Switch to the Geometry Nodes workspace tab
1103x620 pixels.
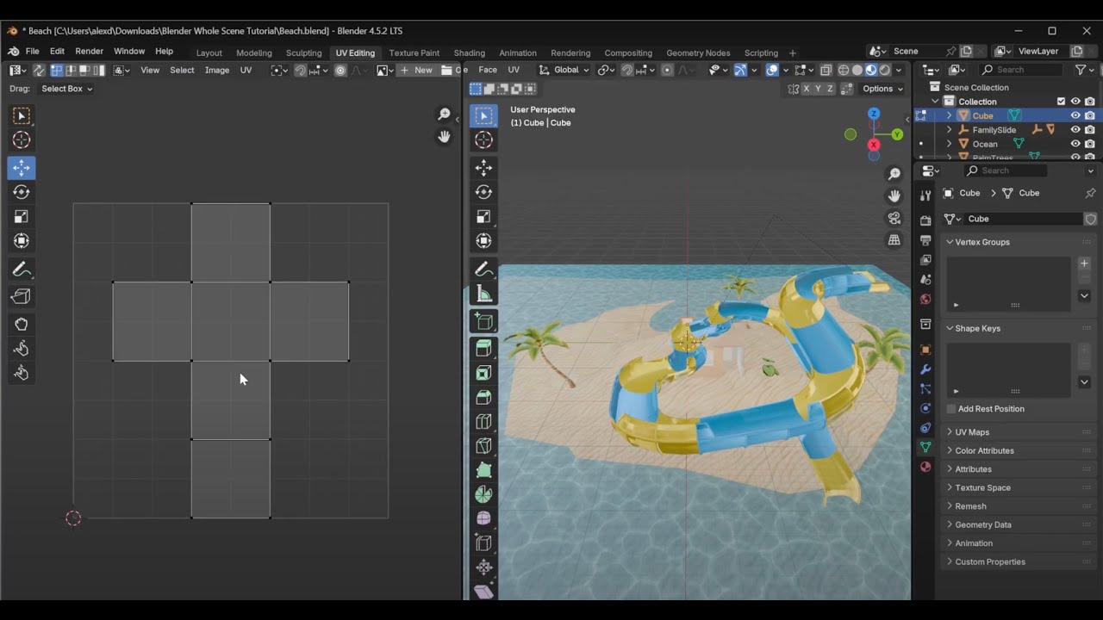pos(698,53)
